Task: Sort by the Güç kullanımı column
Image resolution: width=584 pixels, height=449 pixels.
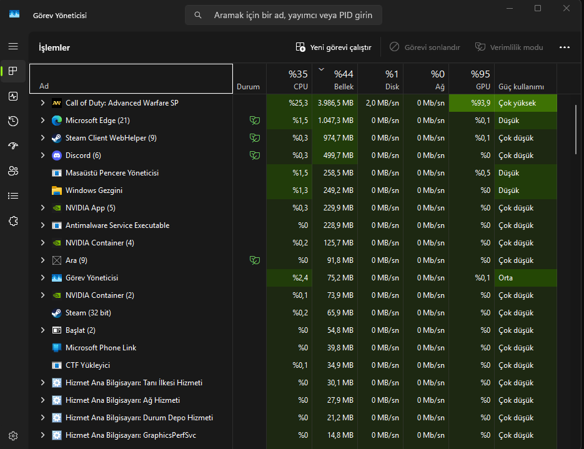Action: click(525, 79)
